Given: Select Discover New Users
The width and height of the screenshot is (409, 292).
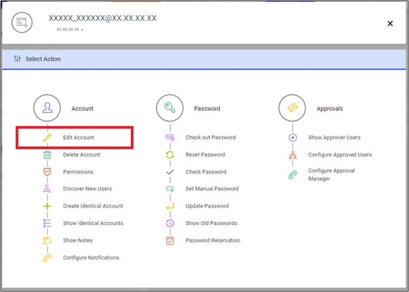Looking at the screenshot, I should [87, 189].
